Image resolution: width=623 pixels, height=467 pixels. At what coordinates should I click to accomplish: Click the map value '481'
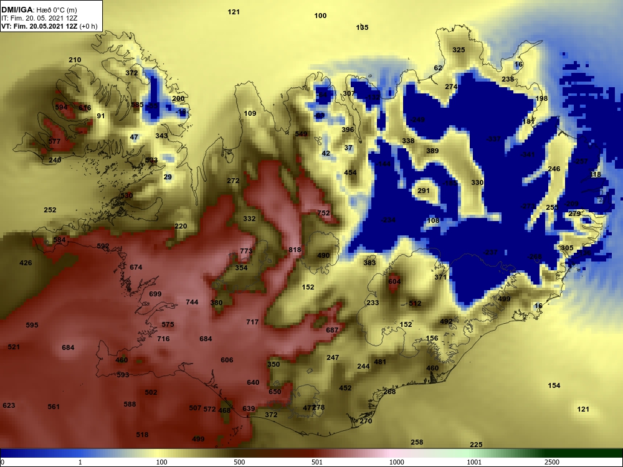tap(380, 362)
